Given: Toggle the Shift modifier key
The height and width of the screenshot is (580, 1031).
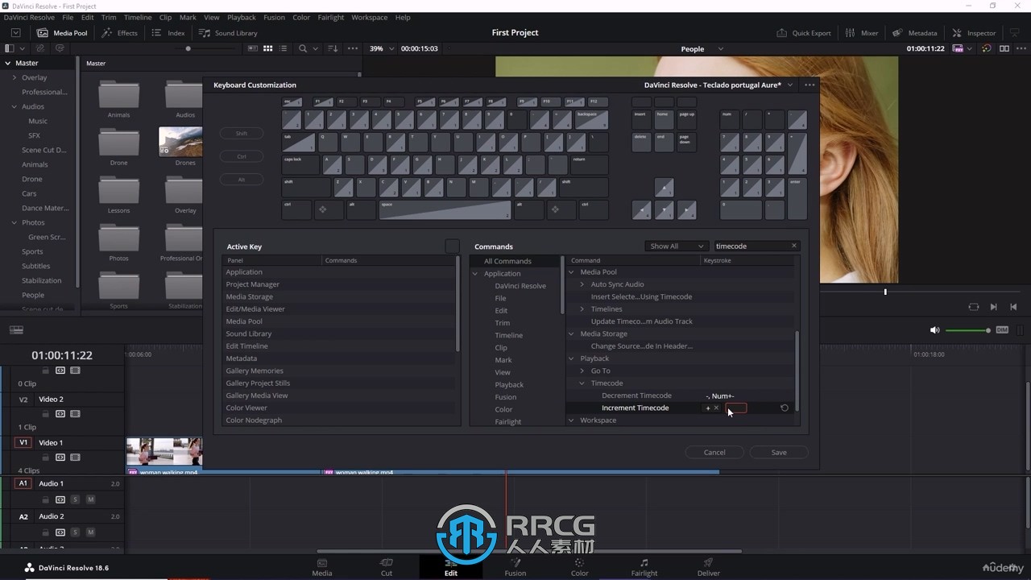Looking at the screenshot, I should [242, 134].
